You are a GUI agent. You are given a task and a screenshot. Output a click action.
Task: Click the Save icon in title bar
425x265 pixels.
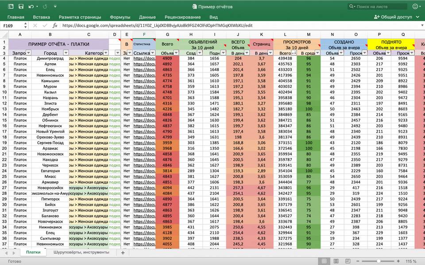click(21, 7)
